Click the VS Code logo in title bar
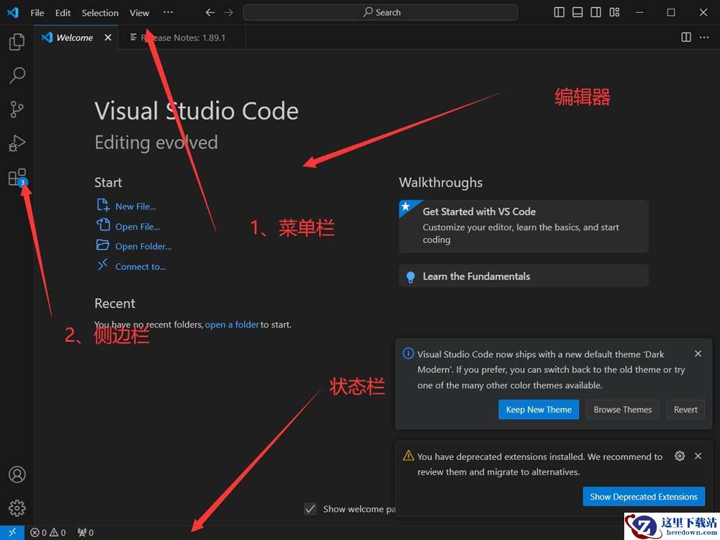 pos(13,12)
